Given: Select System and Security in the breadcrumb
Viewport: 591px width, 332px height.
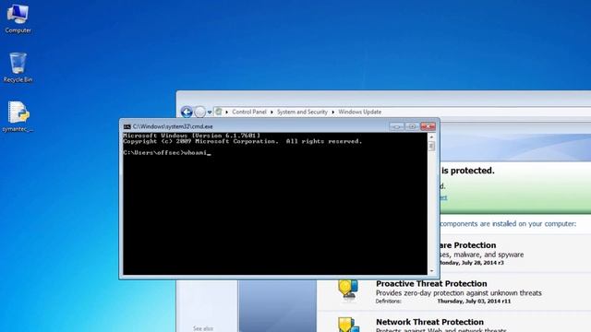Looking at the screenshot, I should click(x=302, y=112).
